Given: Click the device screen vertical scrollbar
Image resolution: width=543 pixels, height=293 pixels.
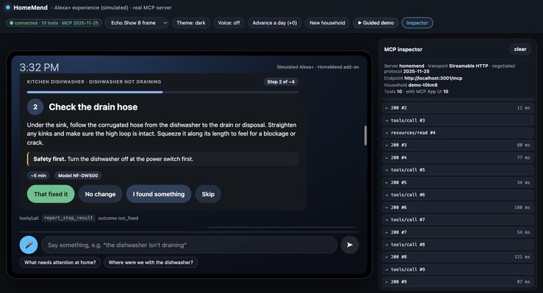Looking at the screenshot, I should click(365, 135).
